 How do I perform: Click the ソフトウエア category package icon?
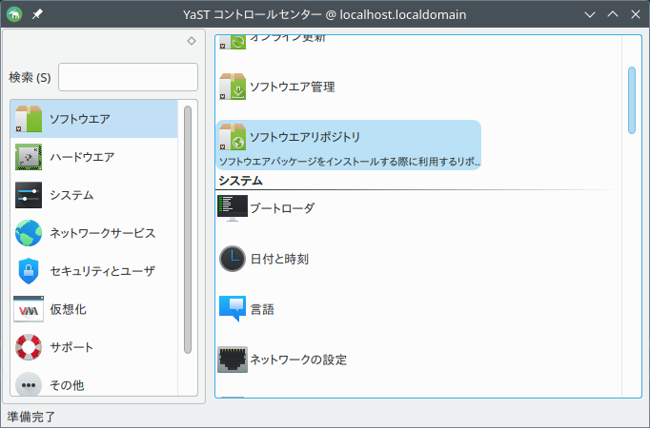[29, 119]
